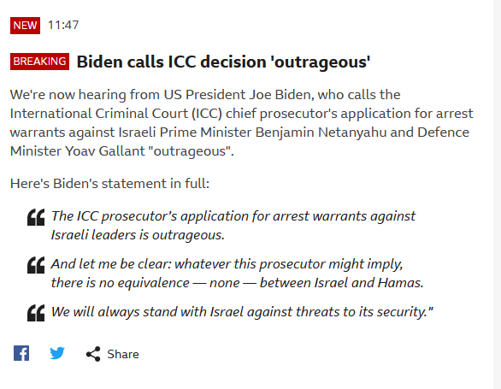Click the name 'Benjamin Netanyahu' in the paragraph
Screen dimensions: 501x389
pyautogui.click(x=321, y=133)
